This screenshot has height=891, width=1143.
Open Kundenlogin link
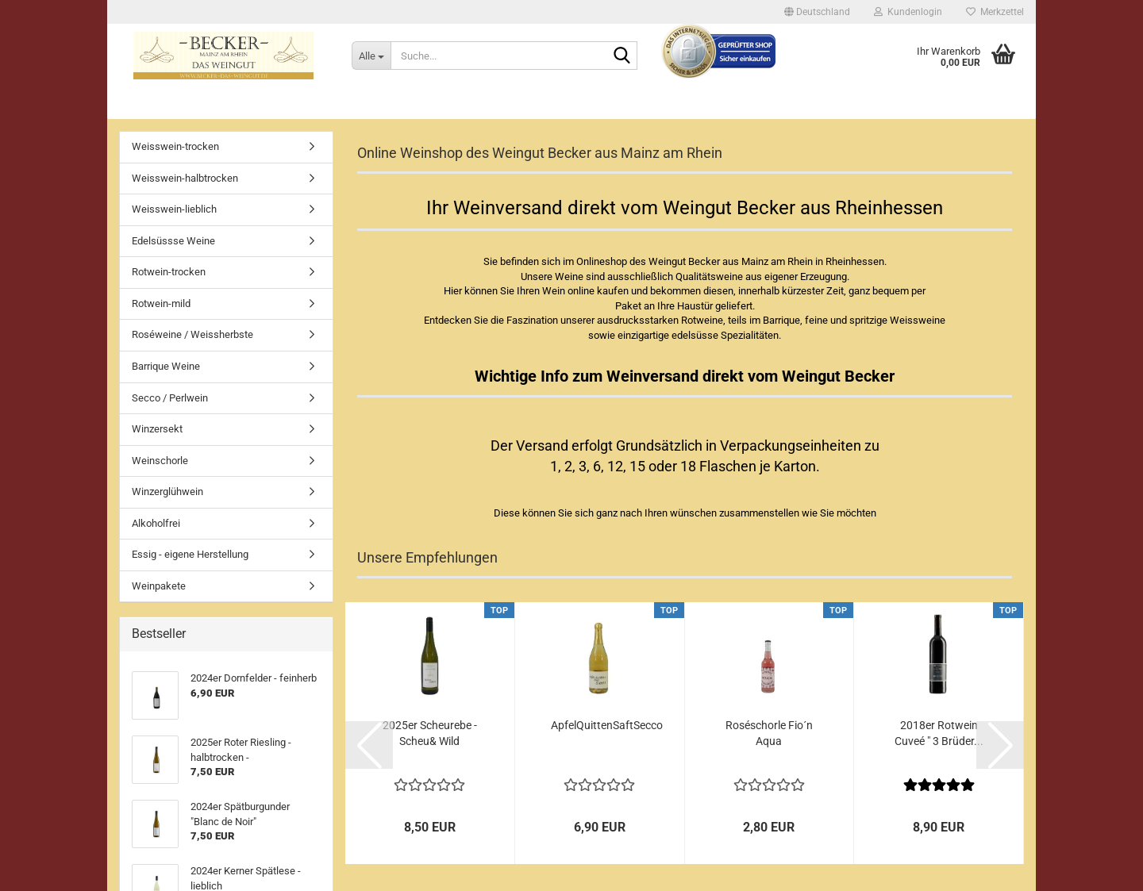[907, 12]
